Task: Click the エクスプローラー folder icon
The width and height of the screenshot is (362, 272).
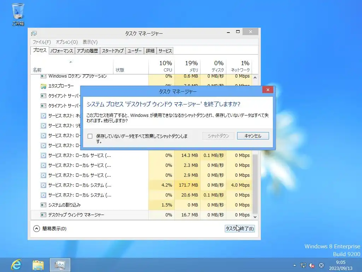Action: click(43, 86)
